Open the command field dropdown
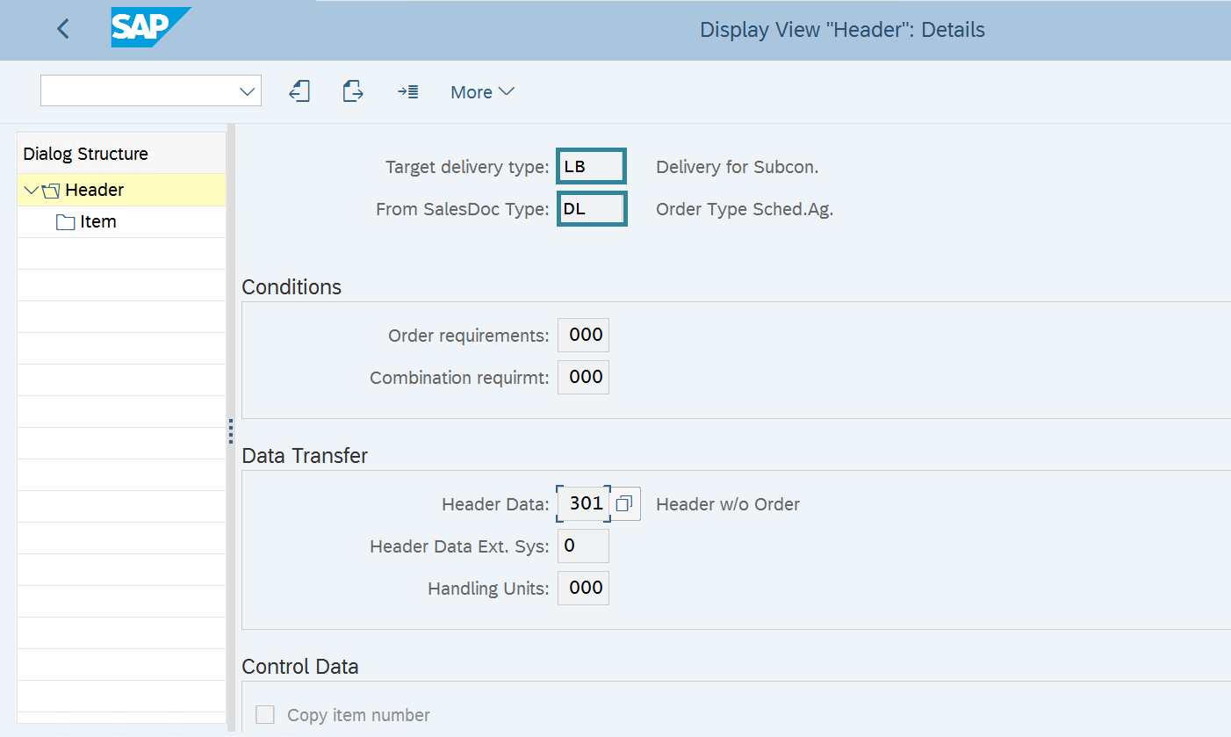 pos(247,91)
